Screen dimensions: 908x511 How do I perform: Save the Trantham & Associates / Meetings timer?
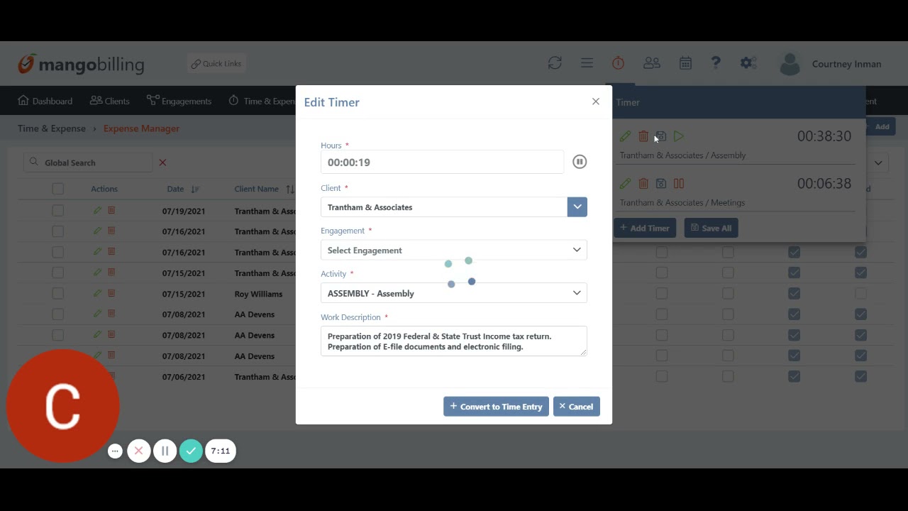click(x=660, y=183)
